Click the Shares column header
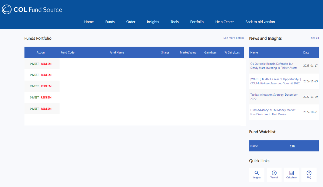Image resolution: width=323 pixels, height=187 pixels. click(165, 53)
